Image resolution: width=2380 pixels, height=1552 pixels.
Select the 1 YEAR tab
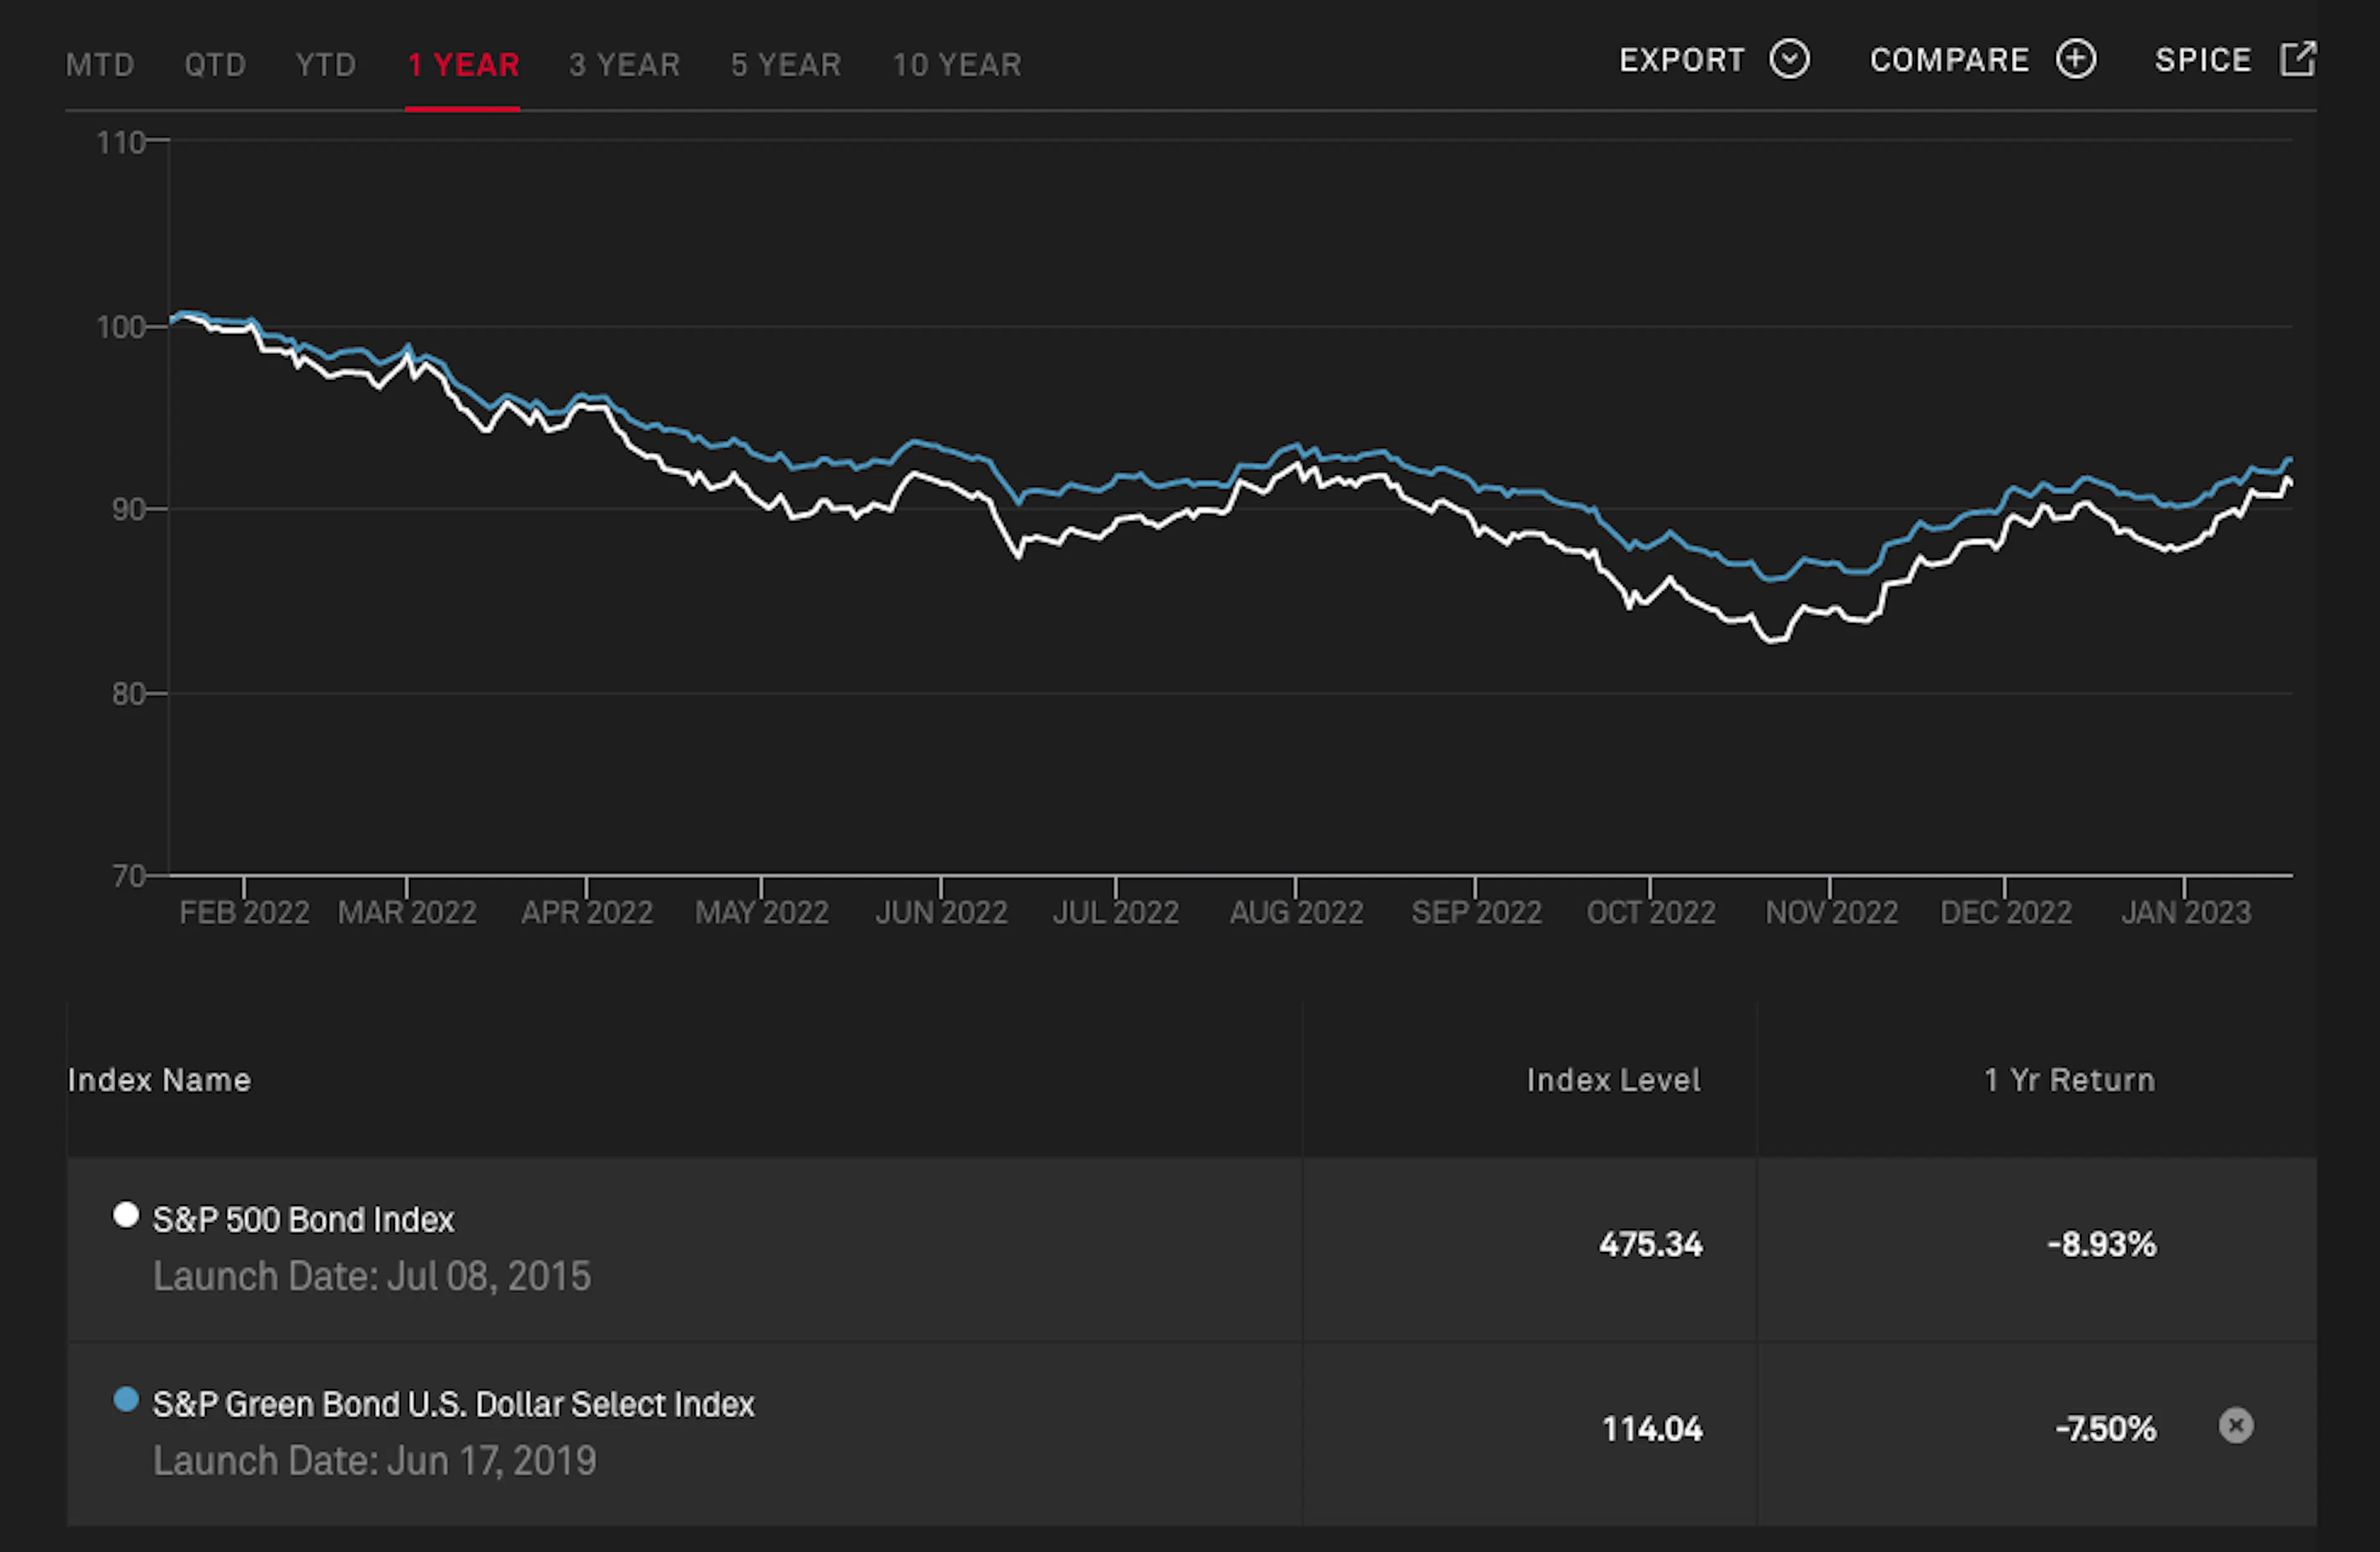(x=463, y=65)
